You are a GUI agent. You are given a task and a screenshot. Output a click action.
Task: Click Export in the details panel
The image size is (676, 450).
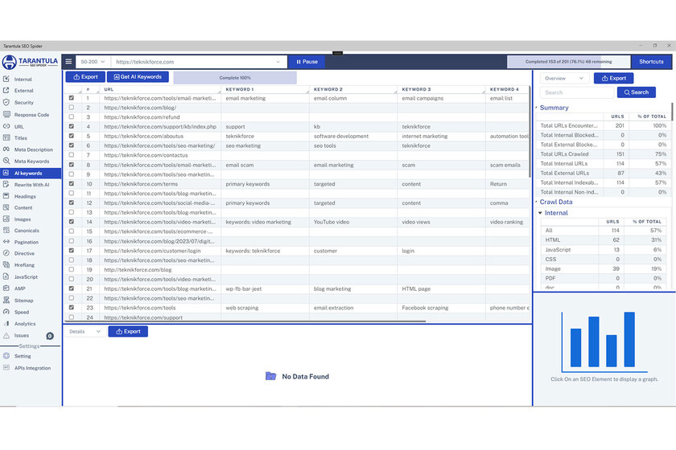[128, 332]
